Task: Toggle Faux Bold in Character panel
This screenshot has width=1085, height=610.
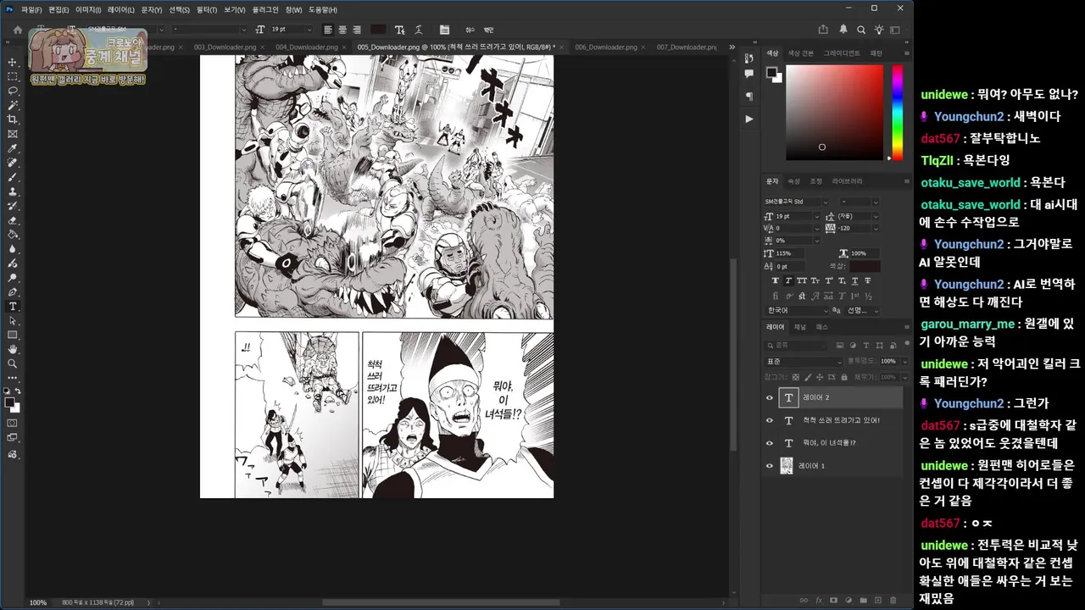Action: click(x=776, y=280)
